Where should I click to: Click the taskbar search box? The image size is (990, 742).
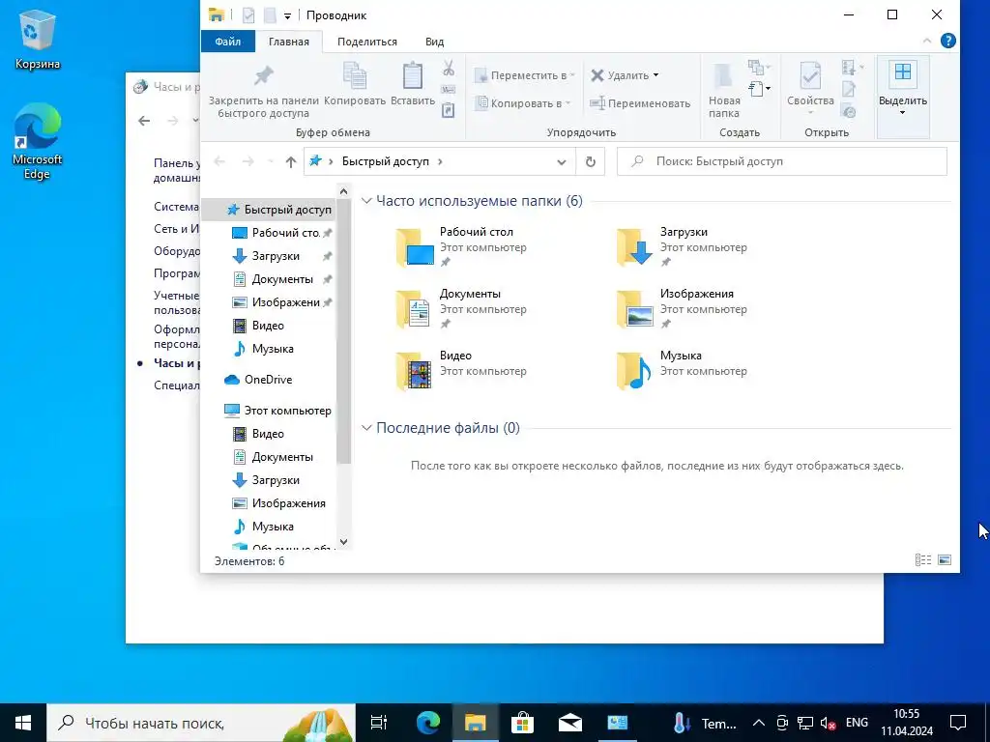coord(201,723)
